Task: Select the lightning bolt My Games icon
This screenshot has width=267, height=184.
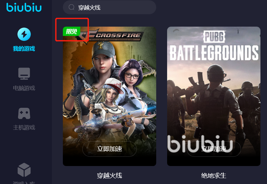Action: click(x=24, y=34)
